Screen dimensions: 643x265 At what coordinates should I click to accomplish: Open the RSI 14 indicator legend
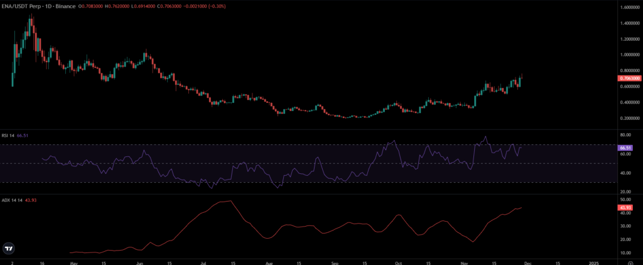8,136
